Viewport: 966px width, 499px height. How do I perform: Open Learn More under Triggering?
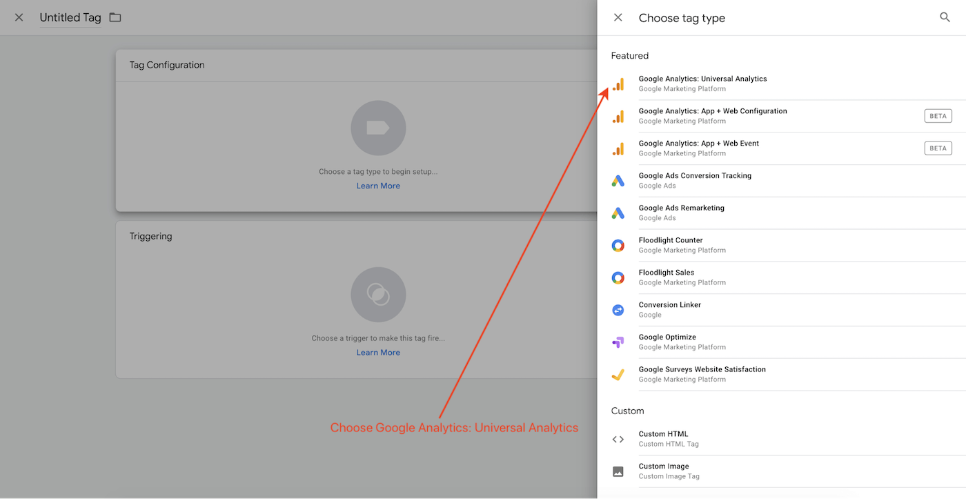(378, 353)
